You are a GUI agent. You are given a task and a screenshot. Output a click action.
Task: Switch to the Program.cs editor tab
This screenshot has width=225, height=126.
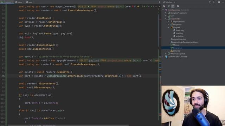point(7,2)
